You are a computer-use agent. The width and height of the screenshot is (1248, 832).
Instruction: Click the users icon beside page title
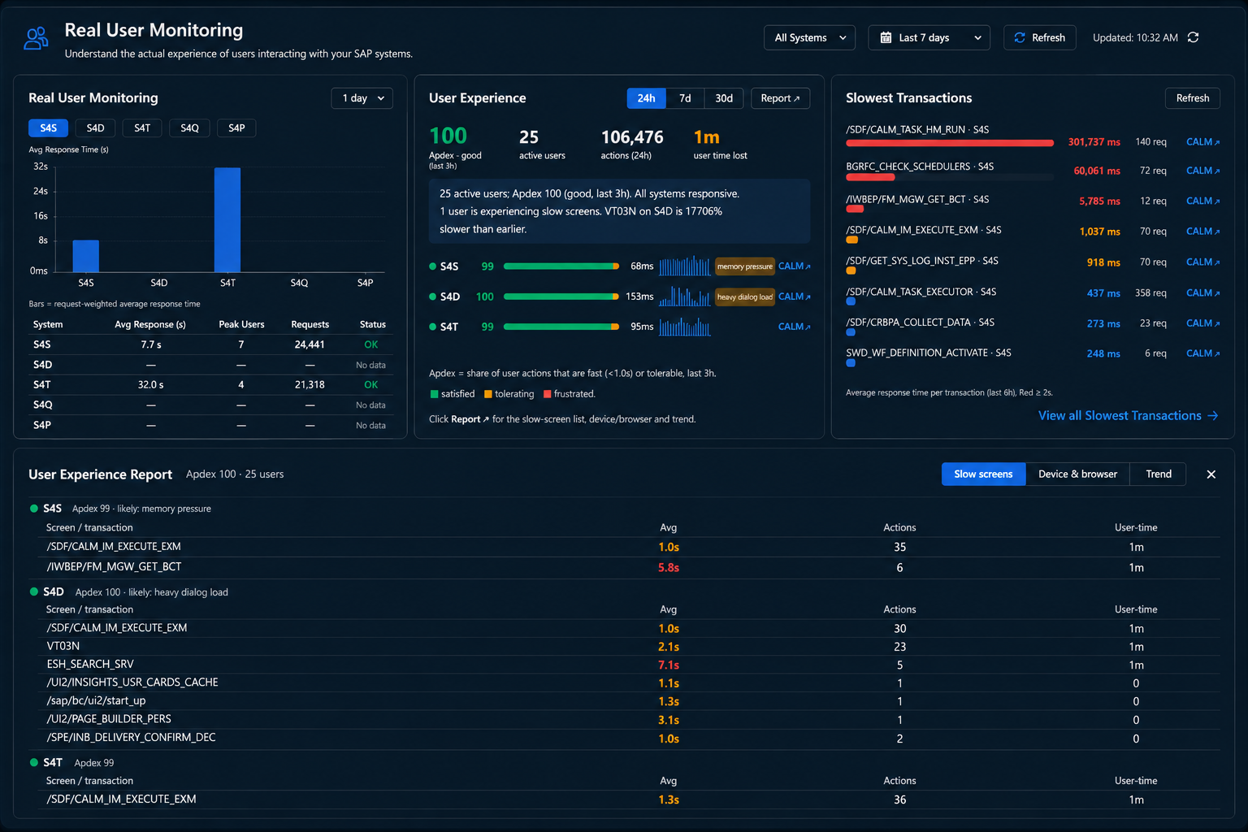pyautogui.click(x=36, y=38)
